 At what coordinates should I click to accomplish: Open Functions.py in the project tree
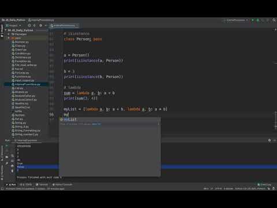coord(21,76)
